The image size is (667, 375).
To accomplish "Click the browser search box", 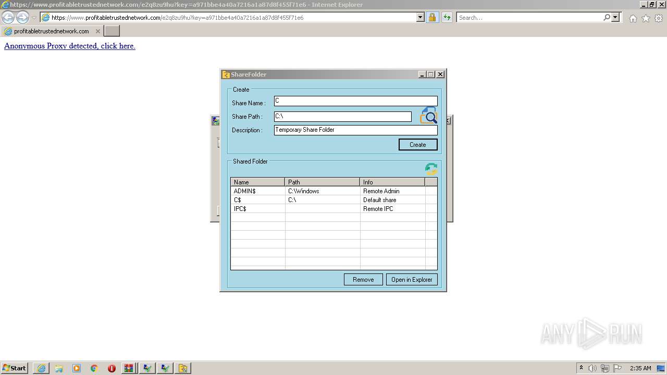I will (529, 18).
